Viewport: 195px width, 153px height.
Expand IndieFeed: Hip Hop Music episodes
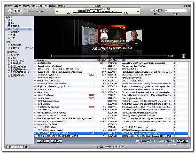(37, 107)
